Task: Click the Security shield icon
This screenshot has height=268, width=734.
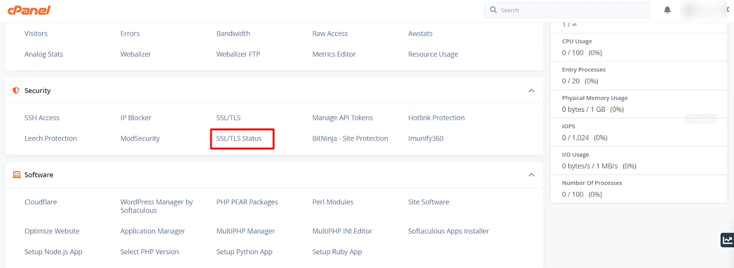Action: [16, 90]
